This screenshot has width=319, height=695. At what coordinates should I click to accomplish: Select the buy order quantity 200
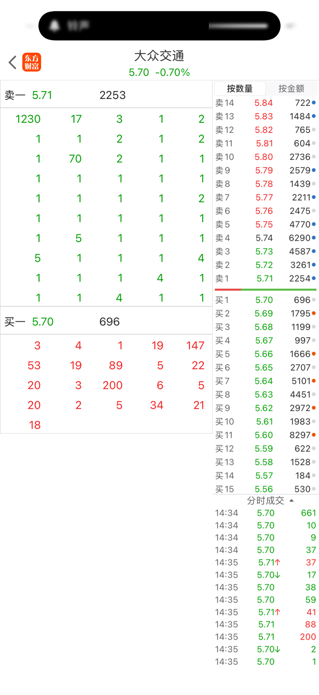click(113, 385)
